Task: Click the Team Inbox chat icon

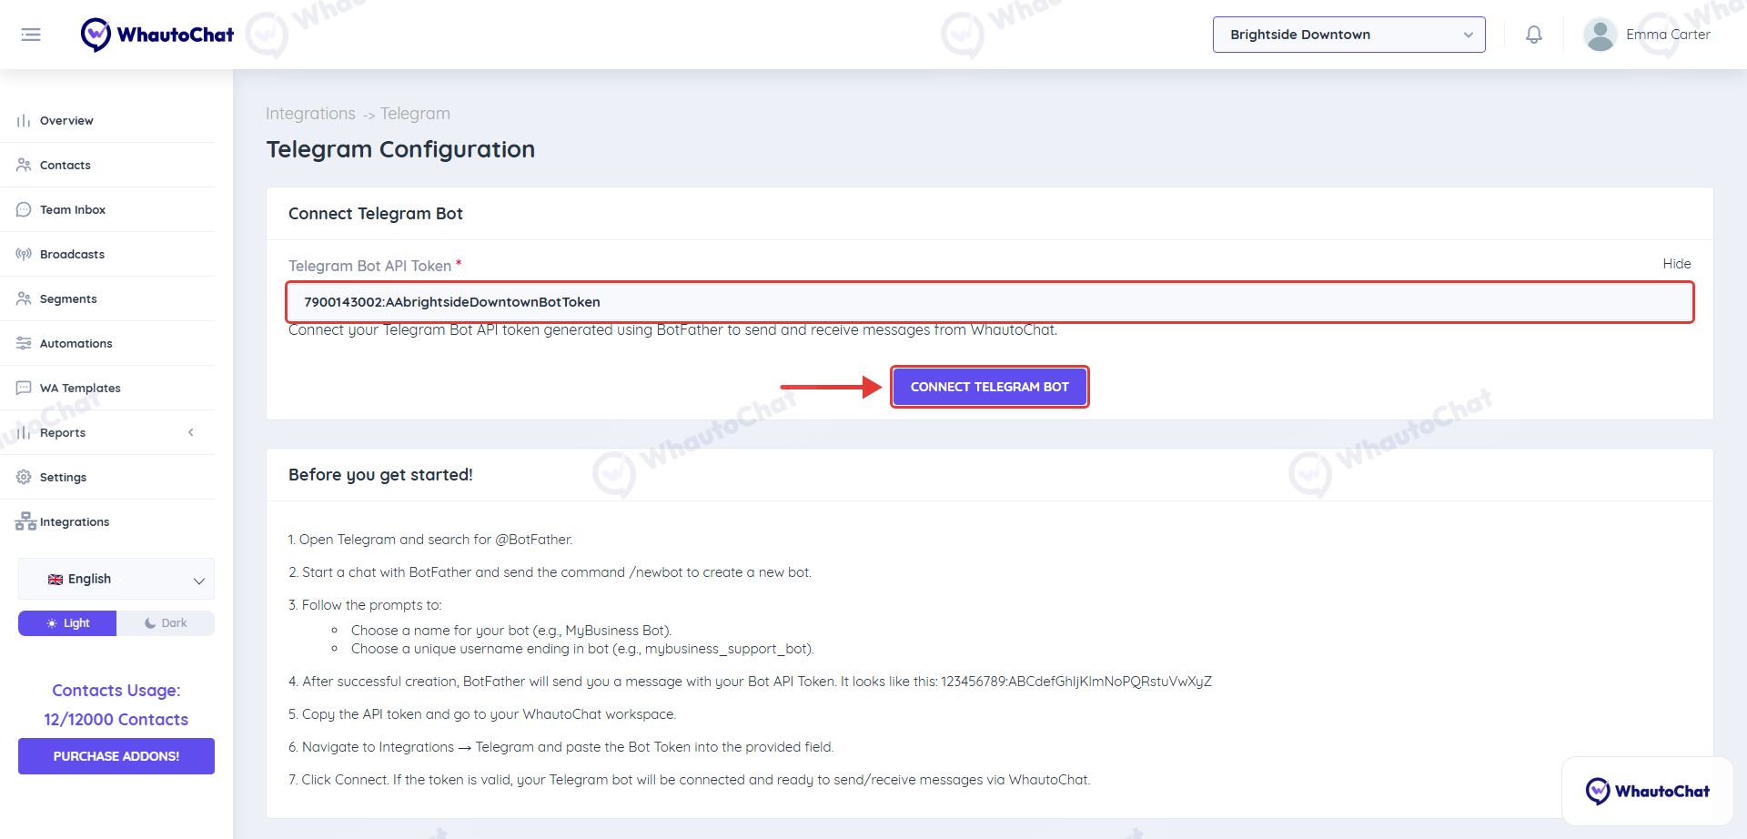Action: click(x=24, y=209)
